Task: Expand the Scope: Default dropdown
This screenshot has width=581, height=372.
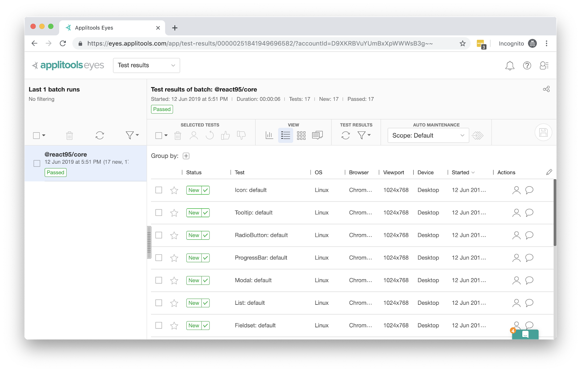Action: pos(428,135)
